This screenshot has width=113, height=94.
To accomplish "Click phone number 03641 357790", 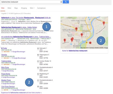I will [x=44, y=58].
